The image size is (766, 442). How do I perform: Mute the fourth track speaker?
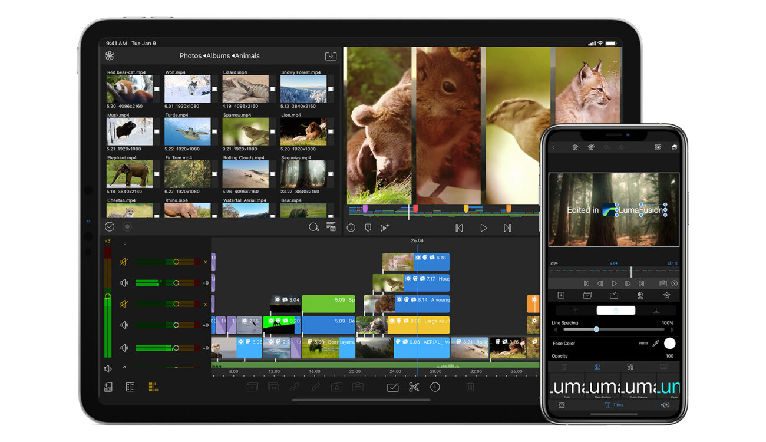coord(124,325)
